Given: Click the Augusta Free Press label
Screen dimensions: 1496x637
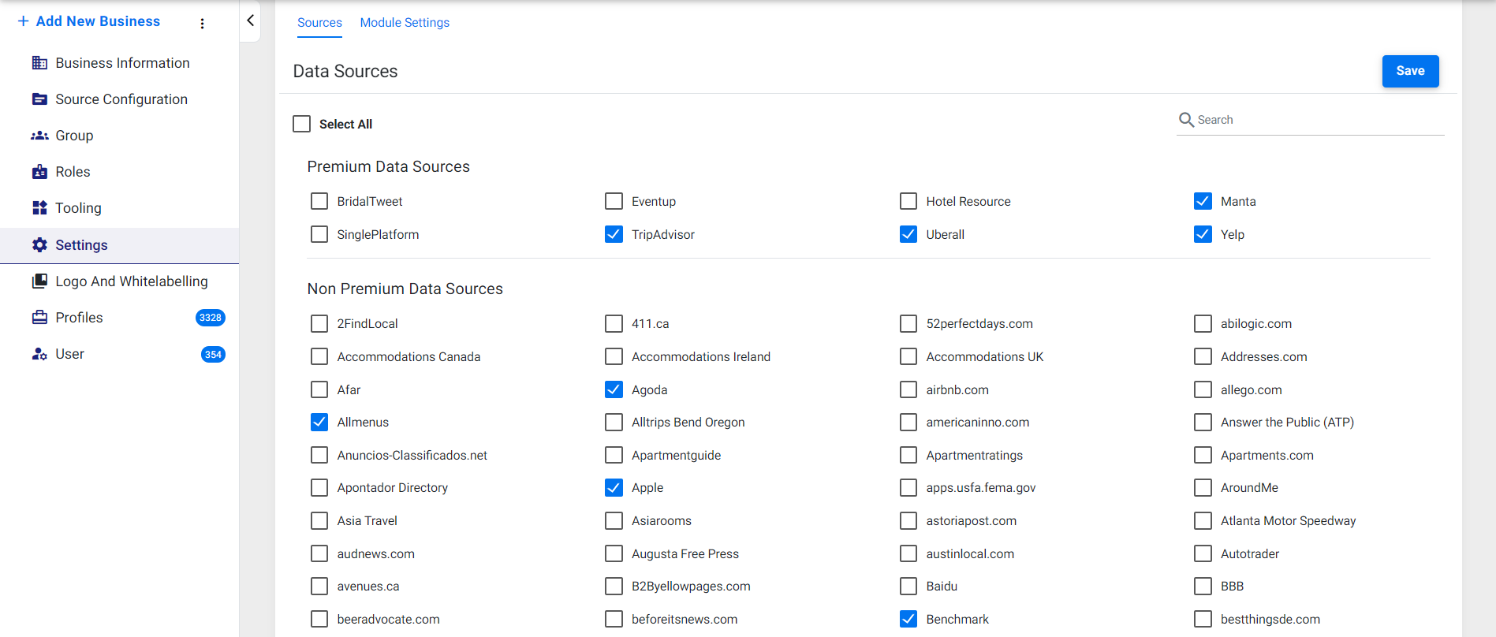Looking at the screenshot, I should pyautogui.click(x=685, y=554).
